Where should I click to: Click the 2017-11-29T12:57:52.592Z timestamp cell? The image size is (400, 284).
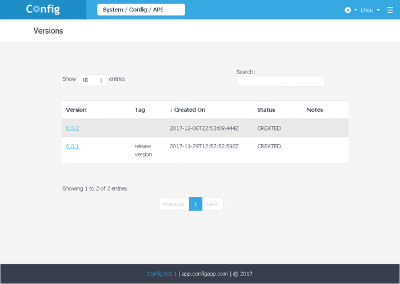pyautogui.click(x=204, y=147)
